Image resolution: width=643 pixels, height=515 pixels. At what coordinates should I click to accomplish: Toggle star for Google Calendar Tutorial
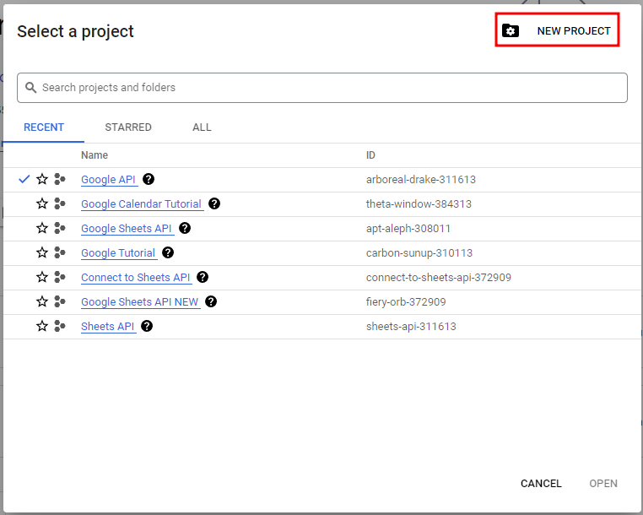[42, 203]
